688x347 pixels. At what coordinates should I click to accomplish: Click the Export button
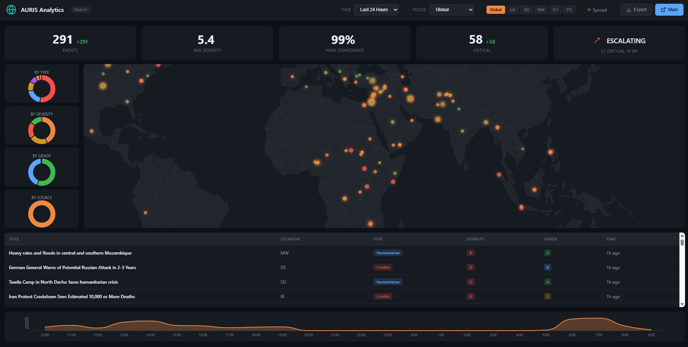click(636, 10)
